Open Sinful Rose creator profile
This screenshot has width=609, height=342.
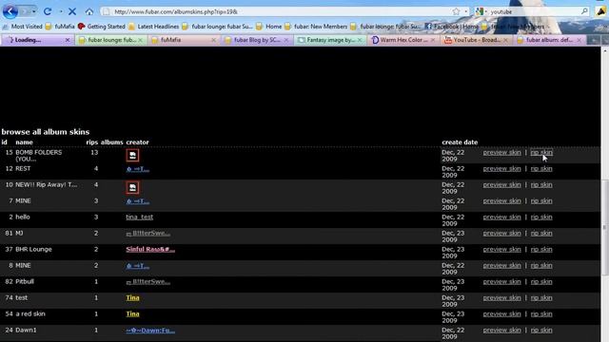click(x=150, y=249)
